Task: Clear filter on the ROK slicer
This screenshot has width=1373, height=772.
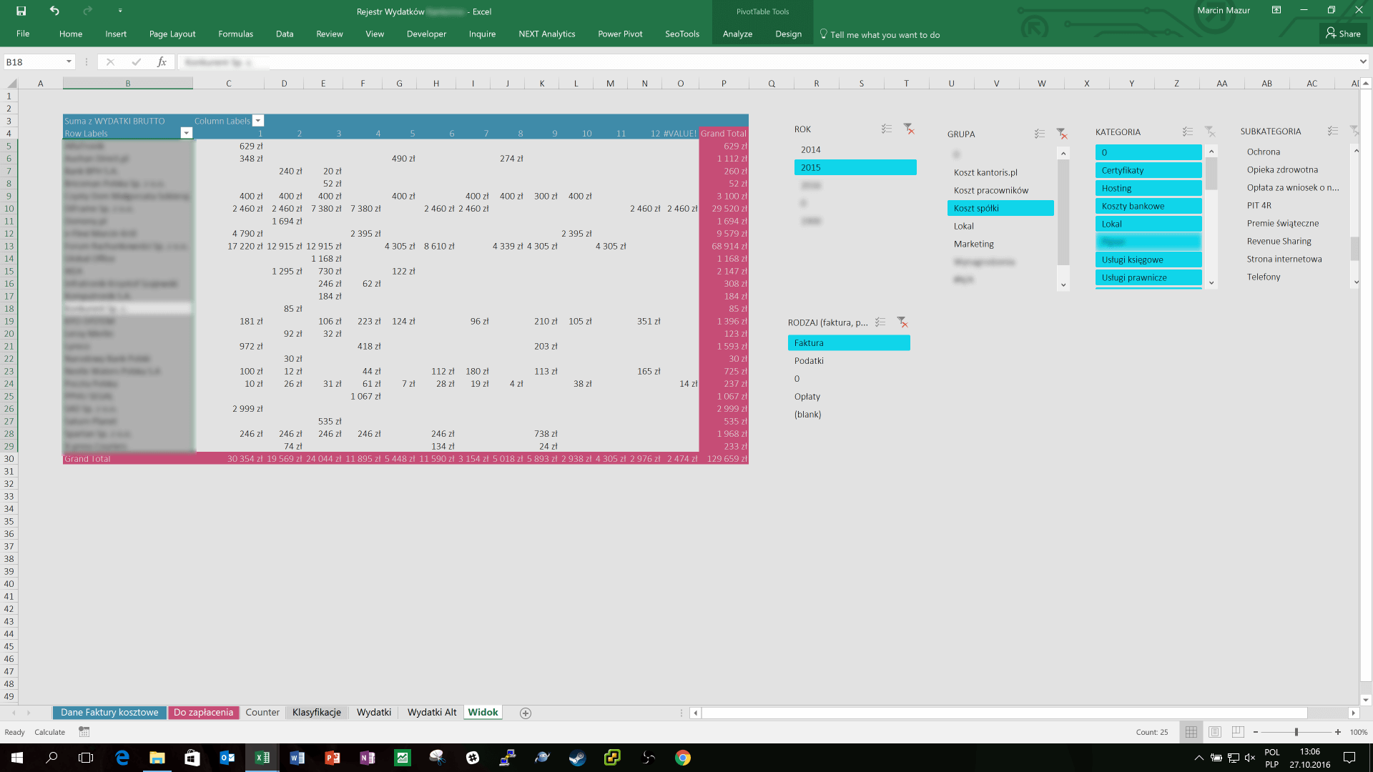Action: tap(908, 129)
